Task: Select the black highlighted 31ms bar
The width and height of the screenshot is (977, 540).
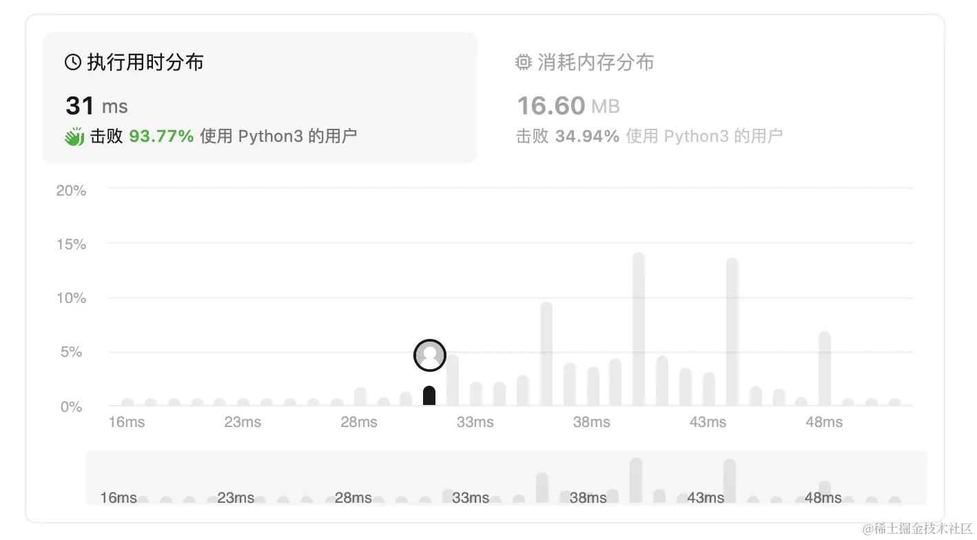Action: (429, 396)
